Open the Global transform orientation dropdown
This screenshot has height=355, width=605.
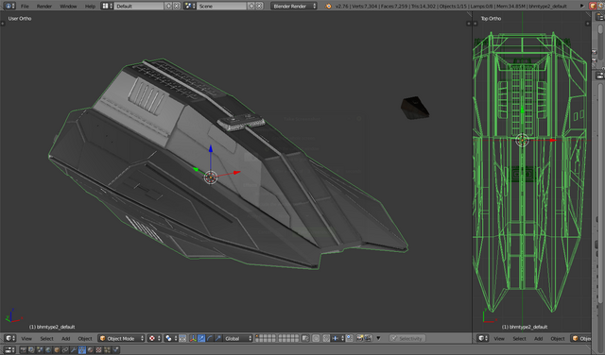[237, 338]
